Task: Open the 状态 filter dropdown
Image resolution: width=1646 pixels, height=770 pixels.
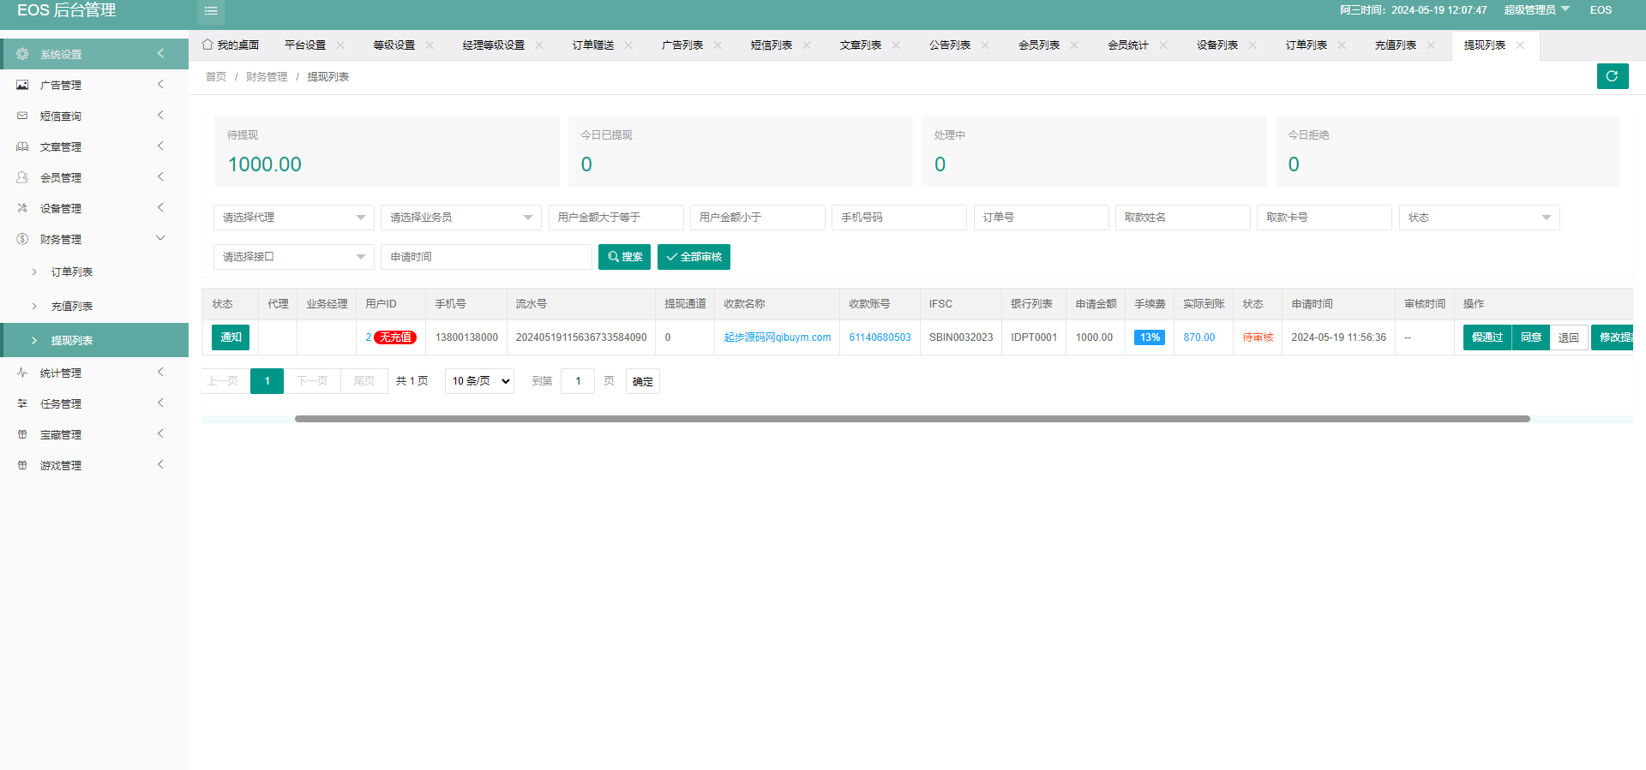Action: [x=1478, y=218]
